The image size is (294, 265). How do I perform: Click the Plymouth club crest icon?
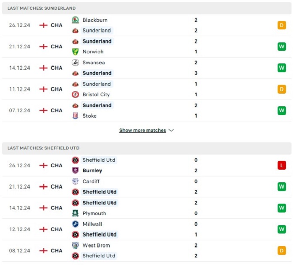point(75,213)
